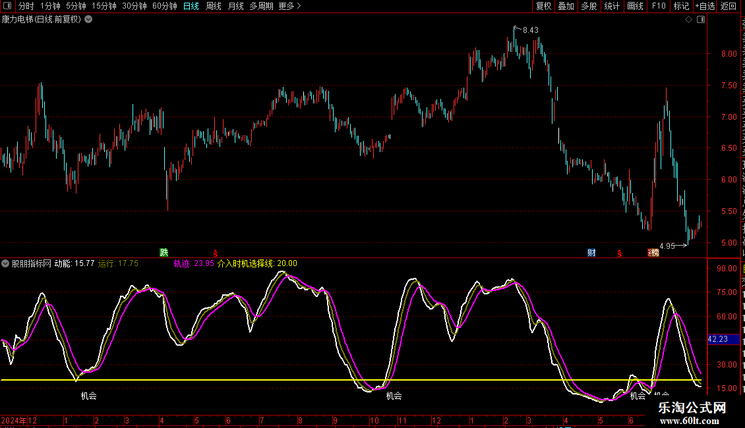Expand the 更多 more periods menu
The width and height of the screenshot is (745, 428).
click(289, 6)
